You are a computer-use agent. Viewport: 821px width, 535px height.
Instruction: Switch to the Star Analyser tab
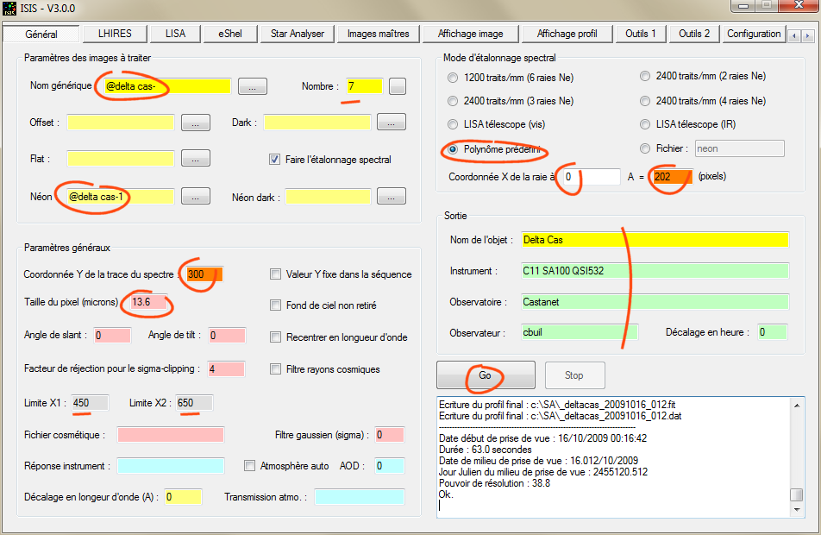point(297,34)
